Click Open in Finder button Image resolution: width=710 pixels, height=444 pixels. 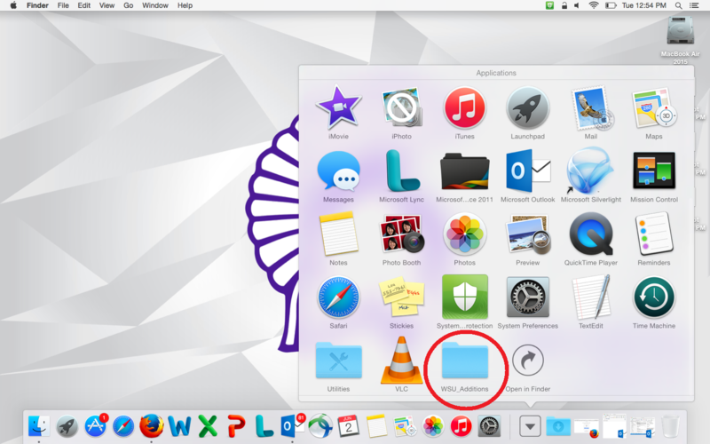click(x=528, y=362)
